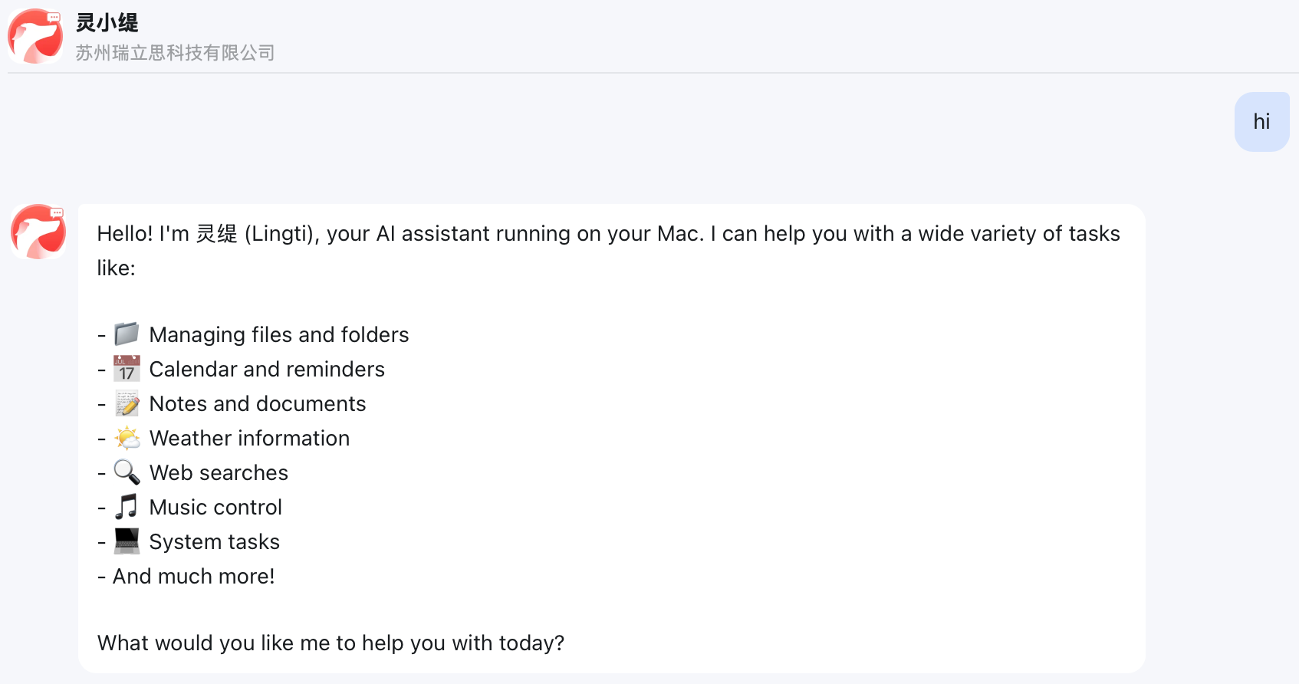
Task: Click the memo pencil emoji
Action: click(127, 403)
